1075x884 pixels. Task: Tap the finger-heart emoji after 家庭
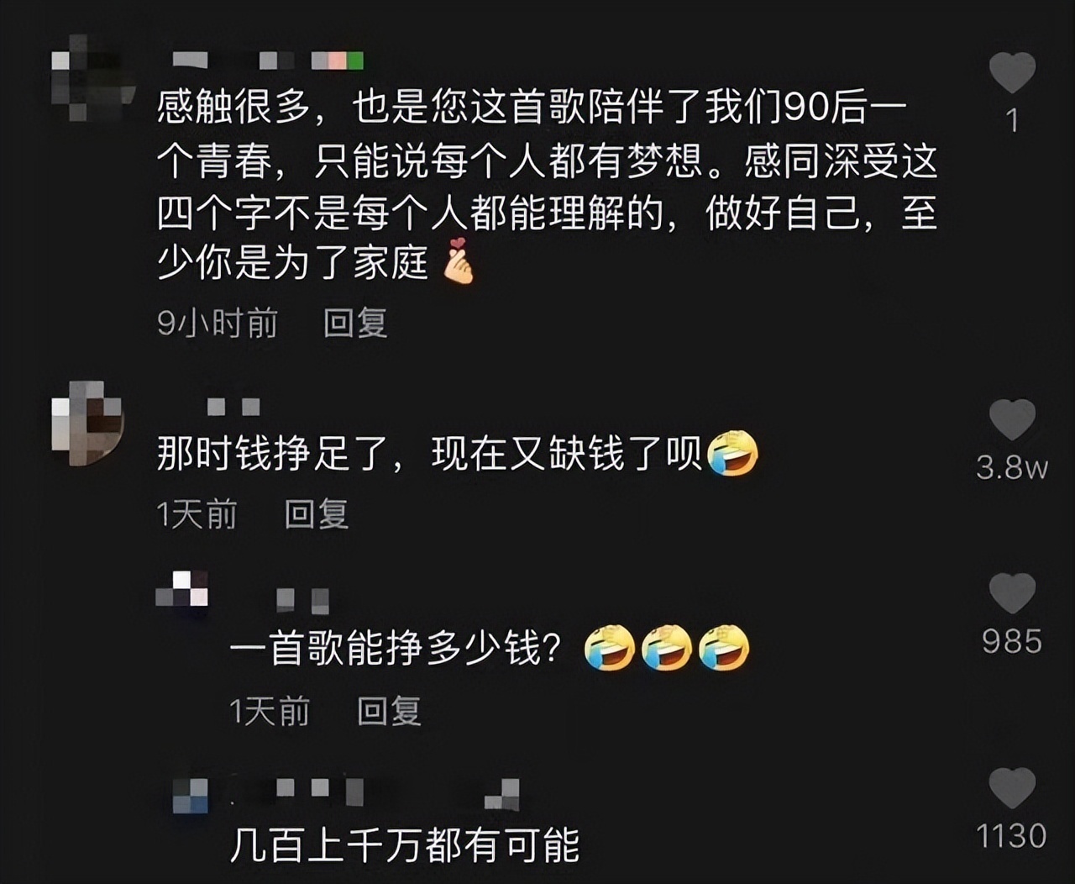coord(458,261)
